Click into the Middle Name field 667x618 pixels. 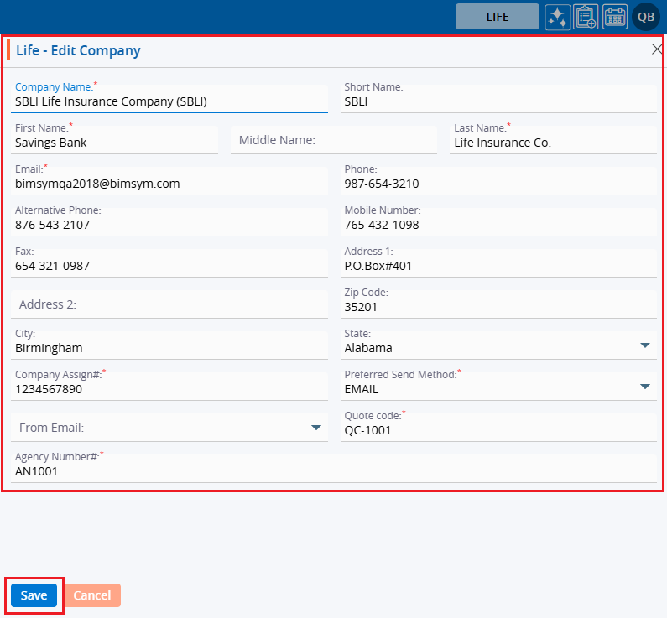(x=333, y=140)
